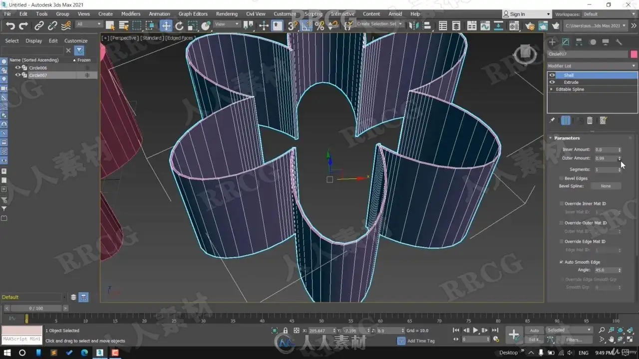Hide Circle006 using its eye icon
The width and height of the screenshot is (639, 359).
click(17, 68)
